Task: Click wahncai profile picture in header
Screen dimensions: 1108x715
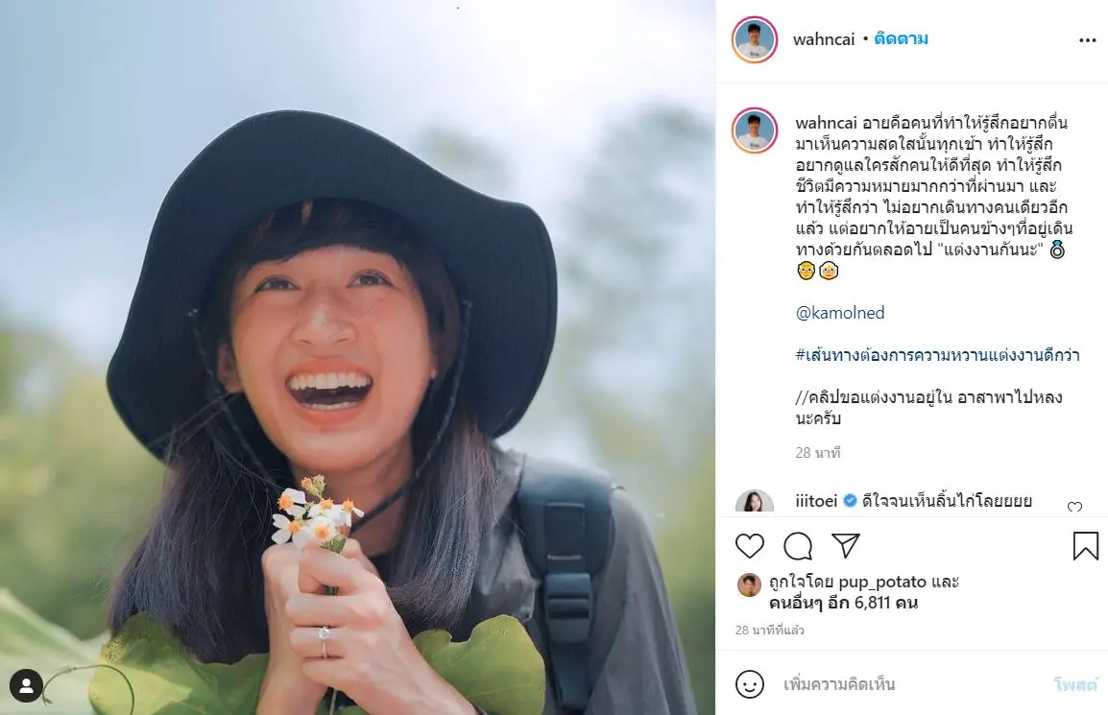Action: pos(754,40)
